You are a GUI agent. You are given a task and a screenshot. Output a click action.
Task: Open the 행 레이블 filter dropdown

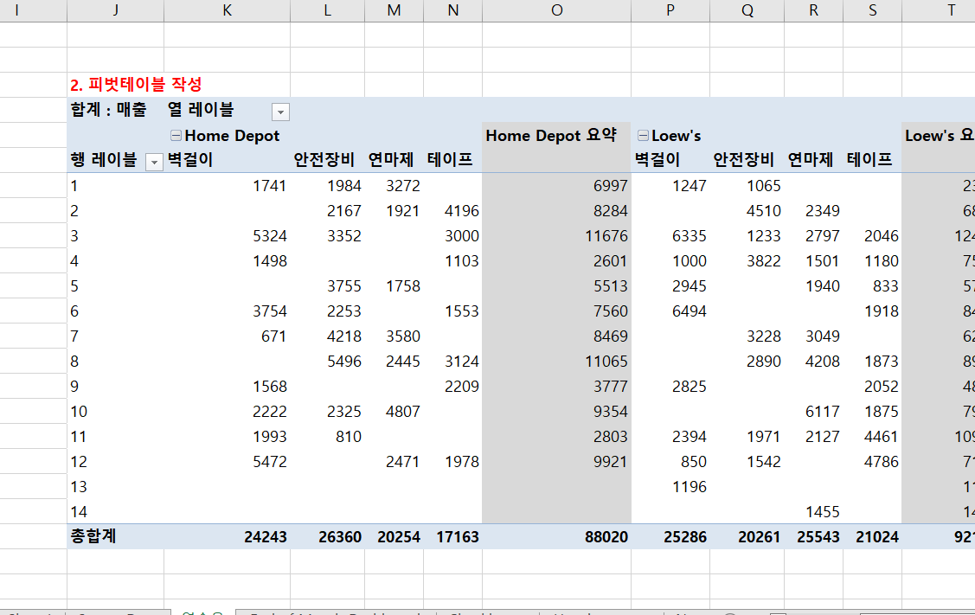[x=154, y=163]
